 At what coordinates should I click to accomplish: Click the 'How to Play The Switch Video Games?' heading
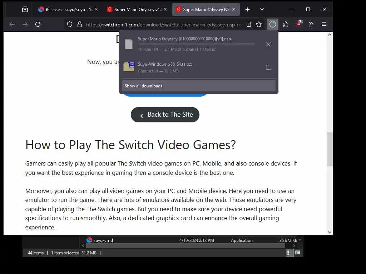coord(130,145)
